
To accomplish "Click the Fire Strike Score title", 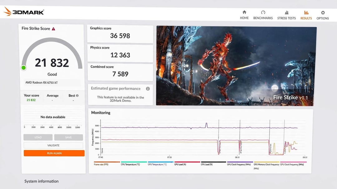I will click(x=36, y=29).
